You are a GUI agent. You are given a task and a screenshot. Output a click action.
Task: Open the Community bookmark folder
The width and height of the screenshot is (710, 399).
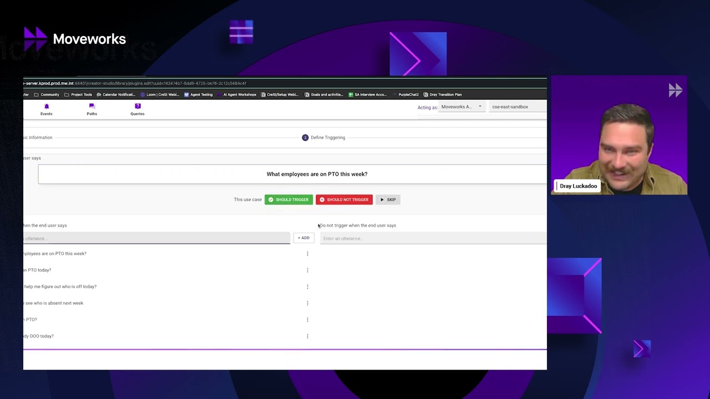pyautogui.click(x=47, y=95)
